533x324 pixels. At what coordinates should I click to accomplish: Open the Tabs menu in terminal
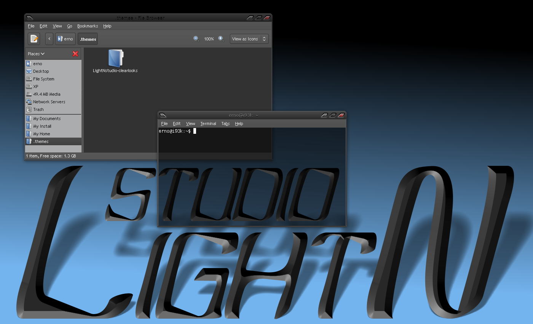point(225,124)
